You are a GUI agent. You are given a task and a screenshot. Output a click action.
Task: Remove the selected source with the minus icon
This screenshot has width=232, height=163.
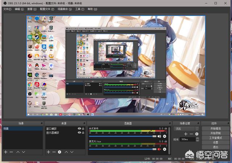click(x=54, y=152)
